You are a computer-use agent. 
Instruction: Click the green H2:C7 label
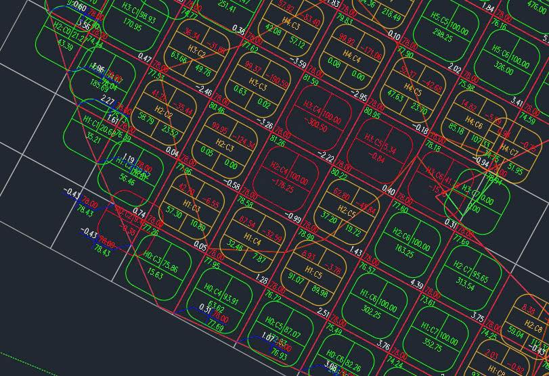tap(462, 267)
